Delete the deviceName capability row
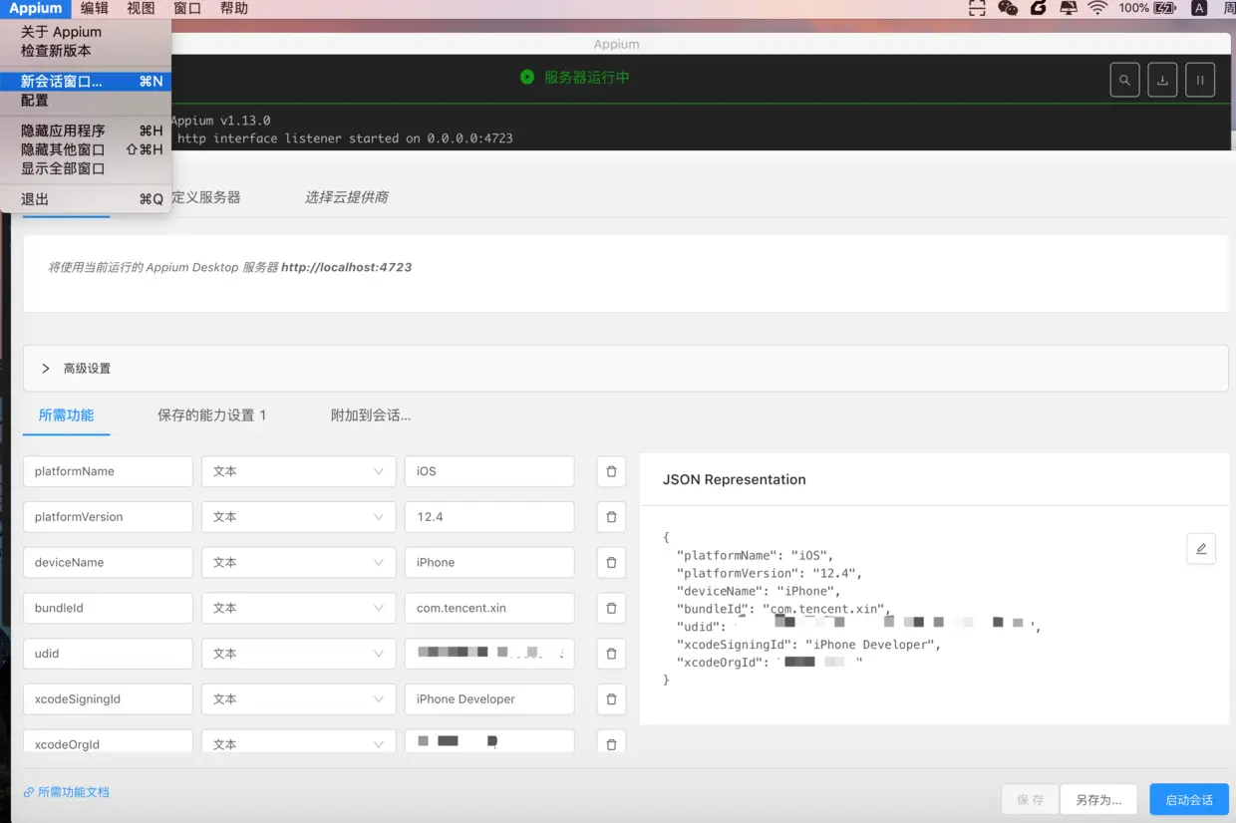 tap(611, 563)
